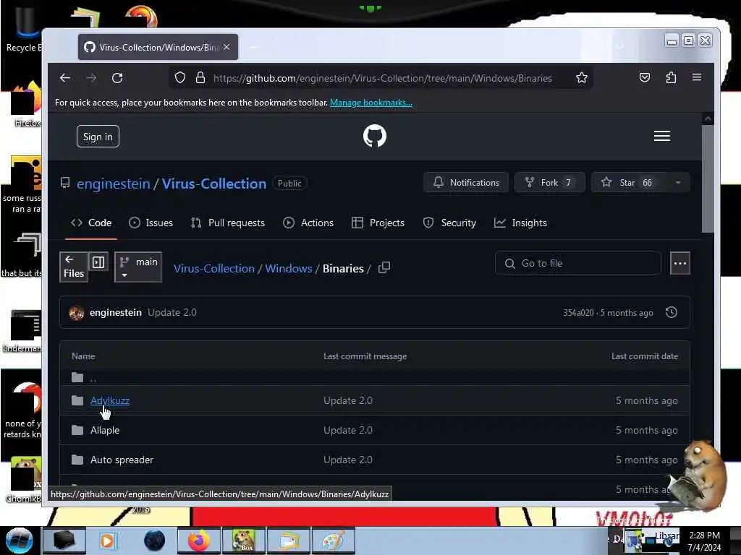The image size is (741, 555).
Task: Open the Adylkuzz folder
Action: point(110,400)
